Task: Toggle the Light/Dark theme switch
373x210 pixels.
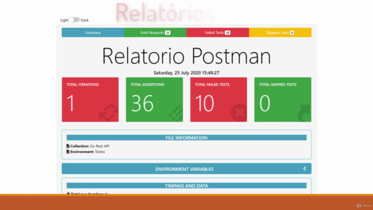Action: tap(75, 20)
